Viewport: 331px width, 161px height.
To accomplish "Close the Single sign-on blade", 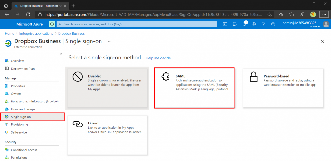I will [x=322, y=42].
